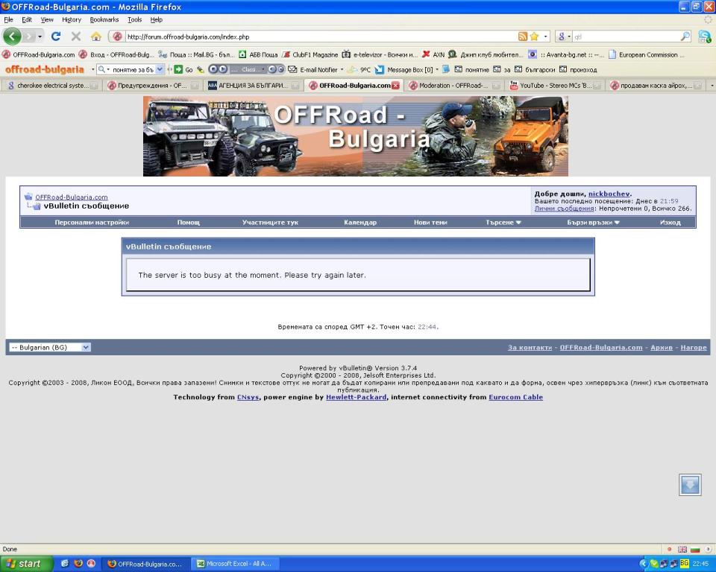Click Персонални настройки in forum navbar
Image resolution: width=716 pixels, height=572 pixels.
tap(92, 223)
